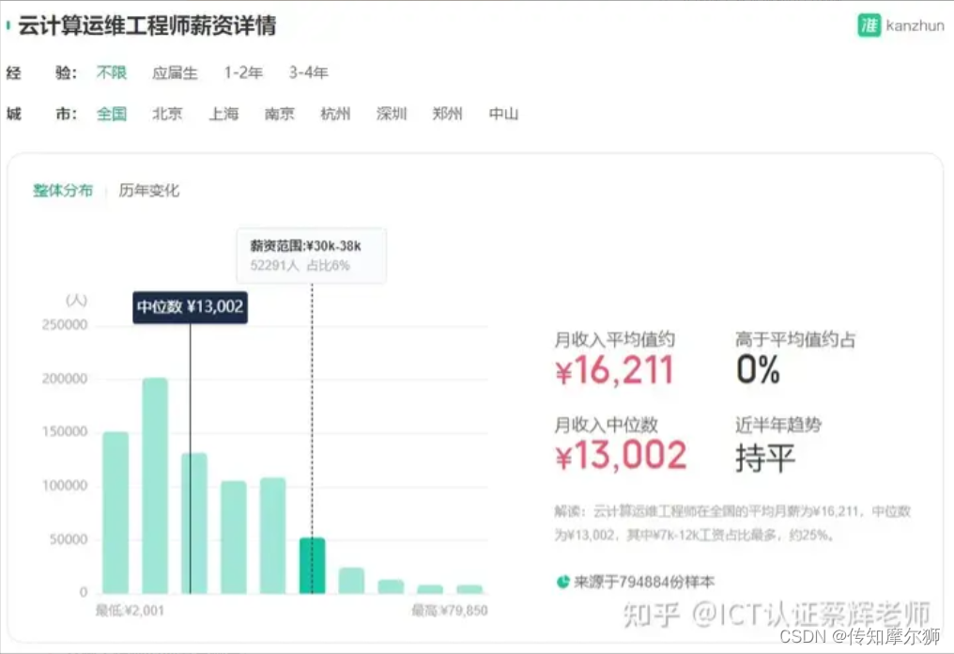Click the 月收入平均值约 label
The width and height of the screenshot is (954, 654).
click(614, 339)
